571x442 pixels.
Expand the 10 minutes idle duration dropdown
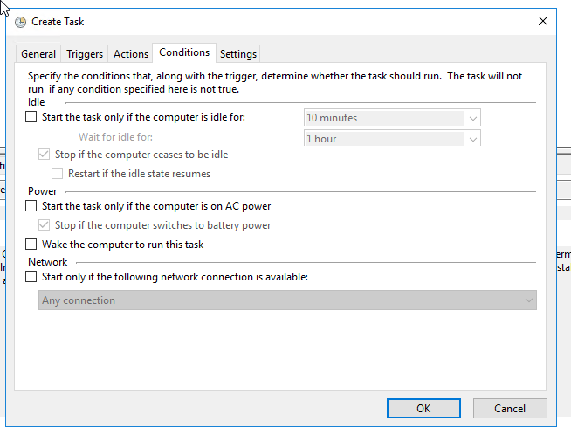point(473,118)
